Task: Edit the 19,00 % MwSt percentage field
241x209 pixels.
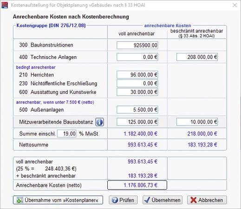Action: click(67, 134)
